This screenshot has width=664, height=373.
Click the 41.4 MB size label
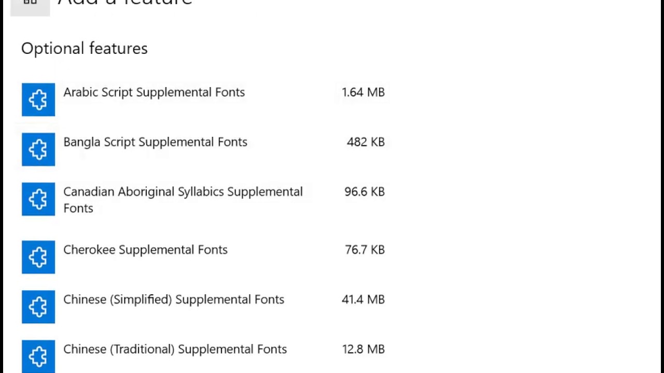click(363, 299)
